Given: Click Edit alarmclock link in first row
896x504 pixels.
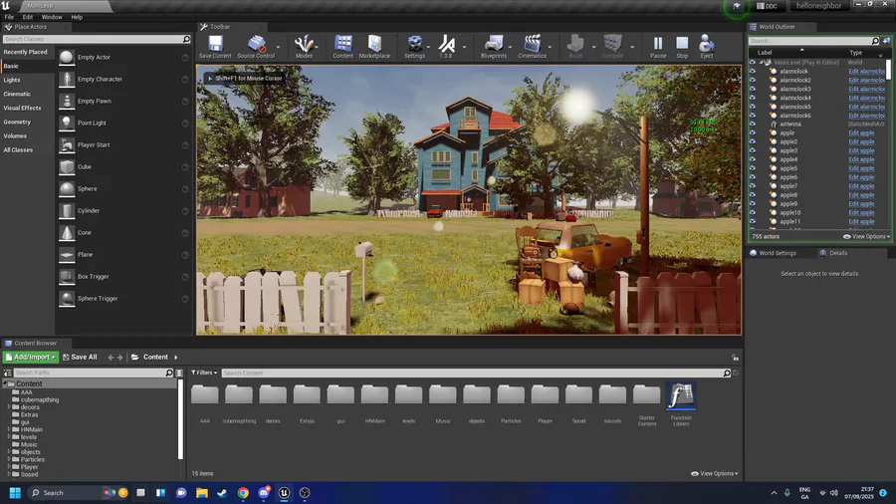Looking at the screenshot, I should point(866,72).
